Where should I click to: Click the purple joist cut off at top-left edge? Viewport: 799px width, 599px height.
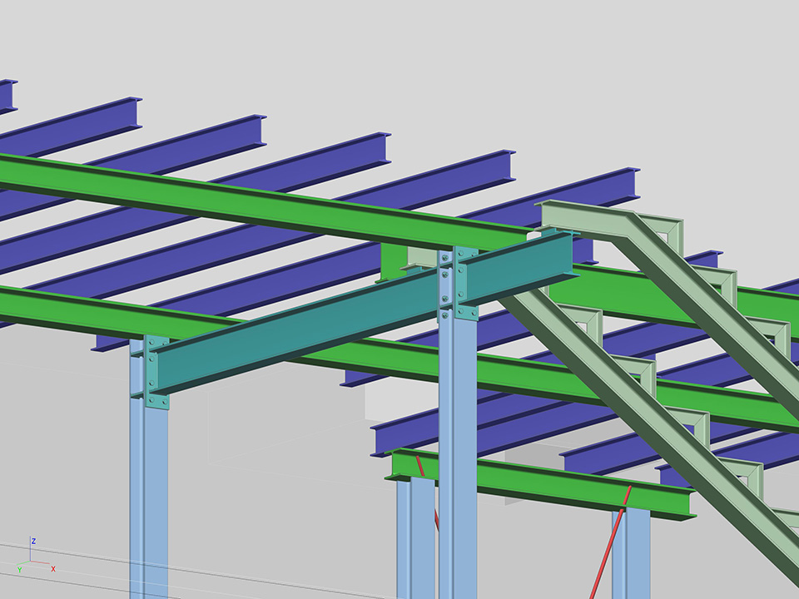pyautogui.click(x=7, y=96)
